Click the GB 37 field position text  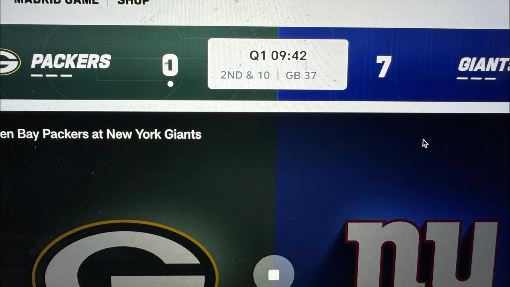[x=301, y=75]
